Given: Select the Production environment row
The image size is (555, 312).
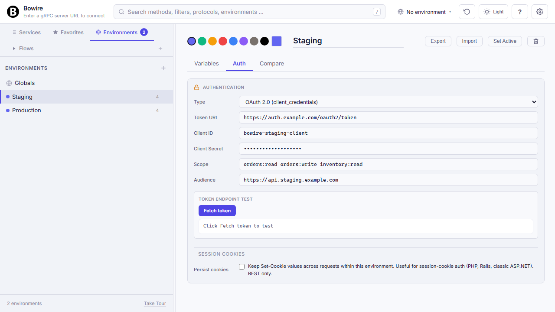Looking at the screenshot, I should tap(87, 110).
